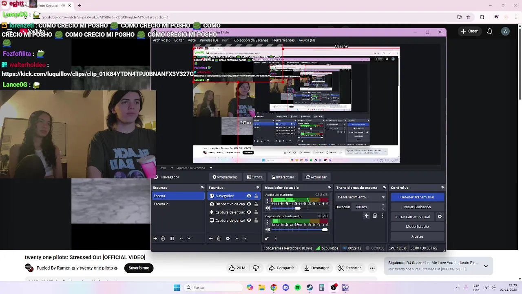The width and height of the screenshot is (522, 294).
Task: Open Discord from taskbar
Action: click(x=285, y=287)
